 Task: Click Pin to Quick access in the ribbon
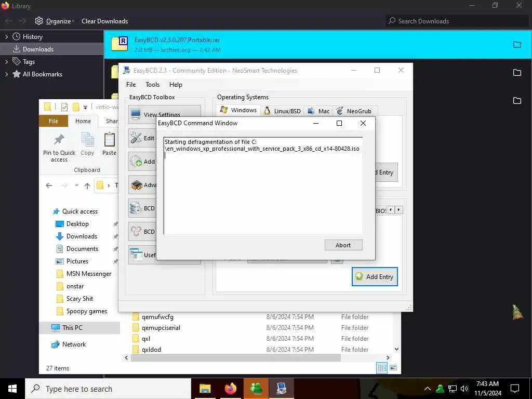coord(59,148)
